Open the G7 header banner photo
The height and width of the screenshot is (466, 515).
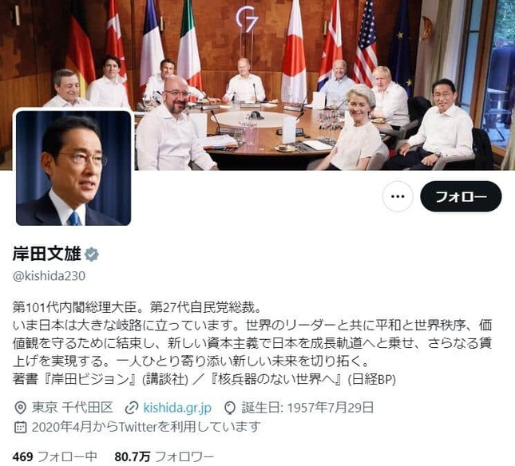[257, 85]
